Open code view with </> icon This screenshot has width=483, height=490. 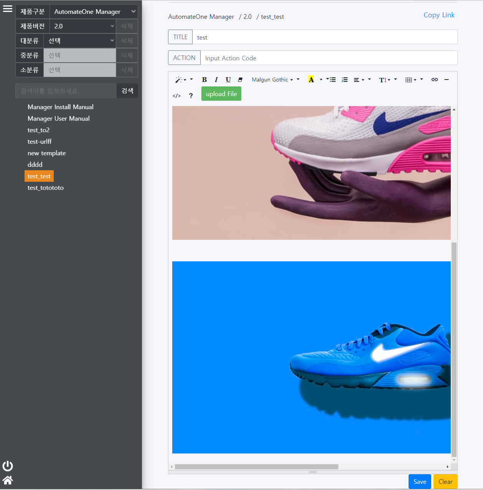coord(176,96)
